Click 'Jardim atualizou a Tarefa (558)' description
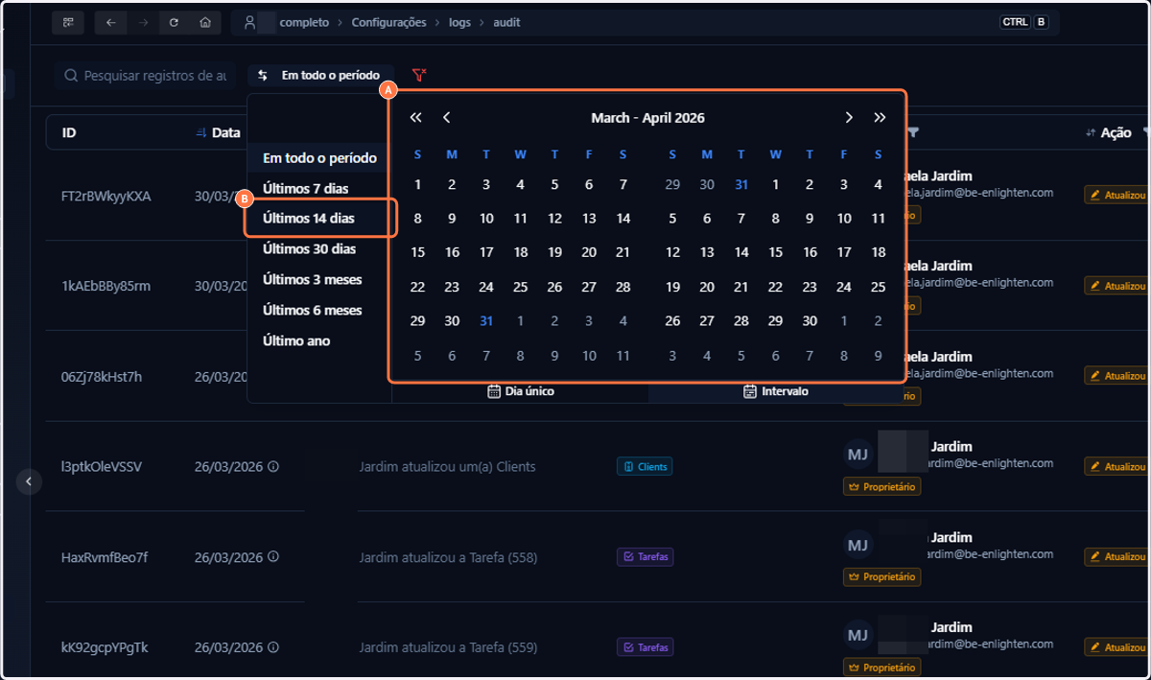Screen dimensions: 1151x680 click(x=448, y=557)
